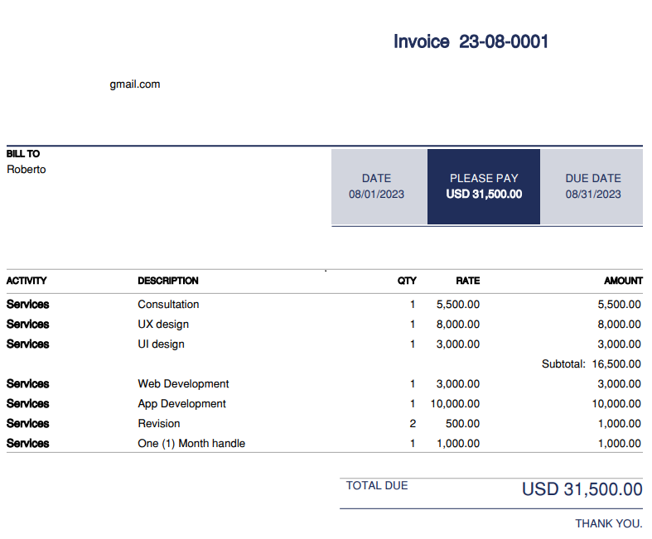Image resolution: width=652 pixels, height=539 pixels.
Task: Click the DESCRIPTION column header
Action: [x=168, y=281]
